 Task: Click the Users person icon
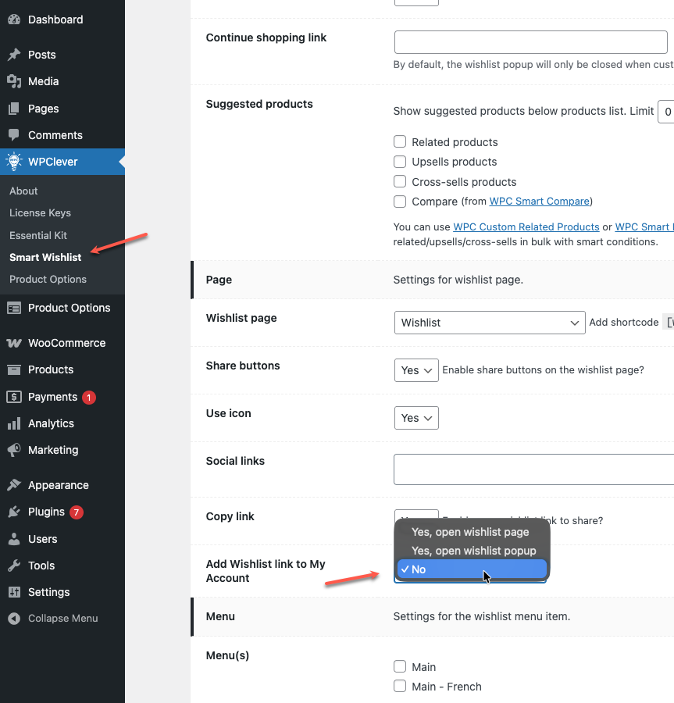pyautogui.click(x=14, y=539)
